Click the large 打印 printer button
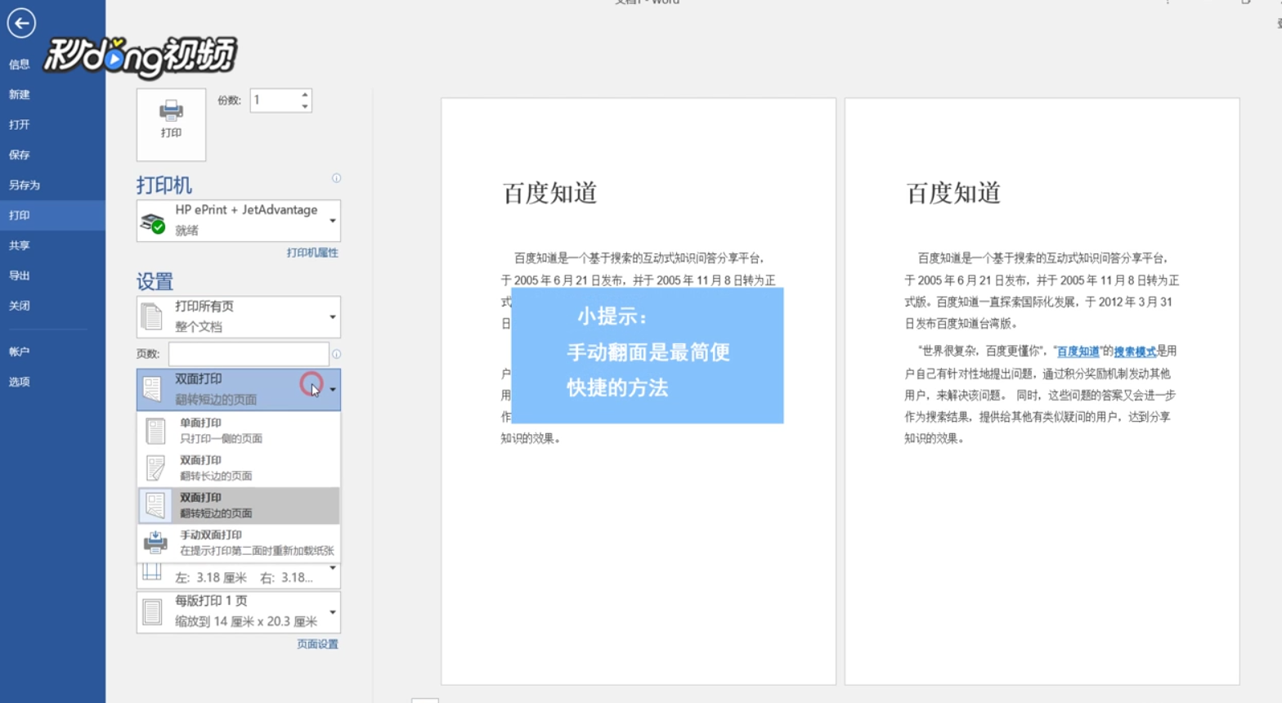The image size is (1282, 703). click(171, 124)
